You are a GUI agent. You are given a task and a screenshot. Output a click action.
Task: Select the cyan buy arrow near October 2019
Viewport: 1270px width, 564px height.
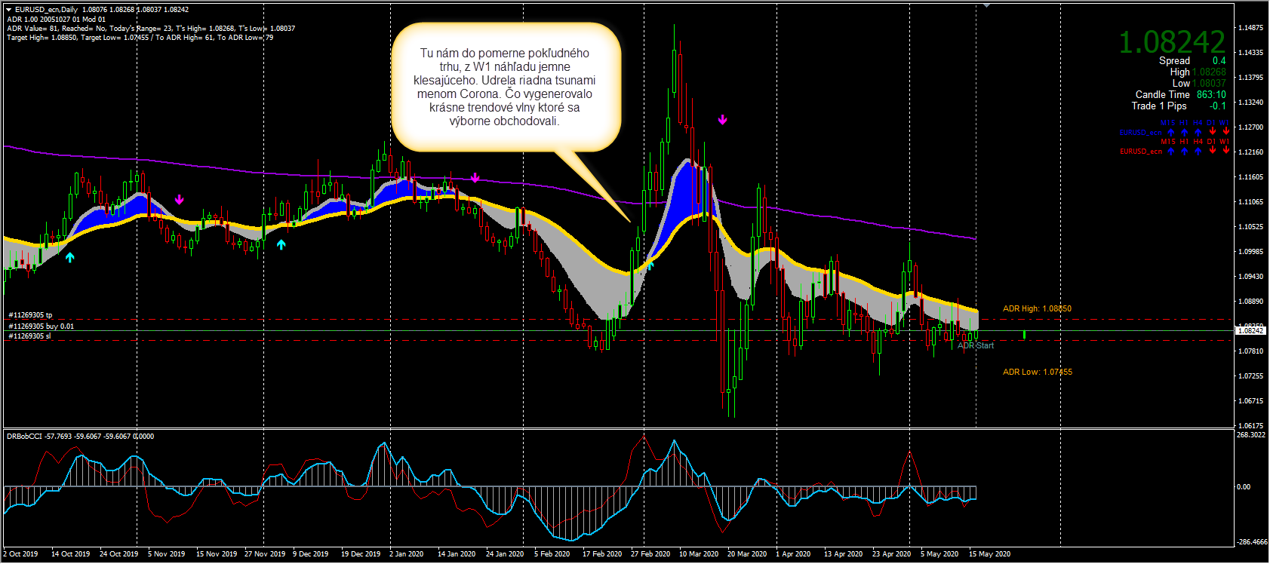coord(70,257)
